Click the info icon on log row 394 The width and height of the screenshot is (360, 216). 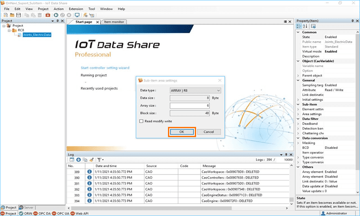click(89, 201)
